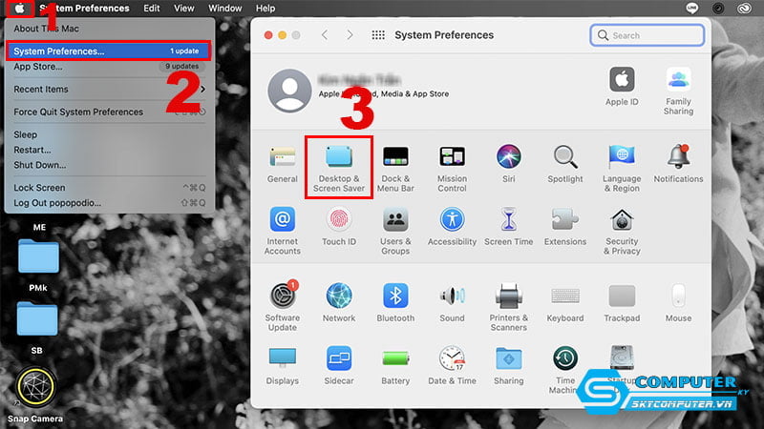The height and width of the screenshot is (429, 764).
Task: Open Desktop & Screen Saver preferences
Action: 339,169
